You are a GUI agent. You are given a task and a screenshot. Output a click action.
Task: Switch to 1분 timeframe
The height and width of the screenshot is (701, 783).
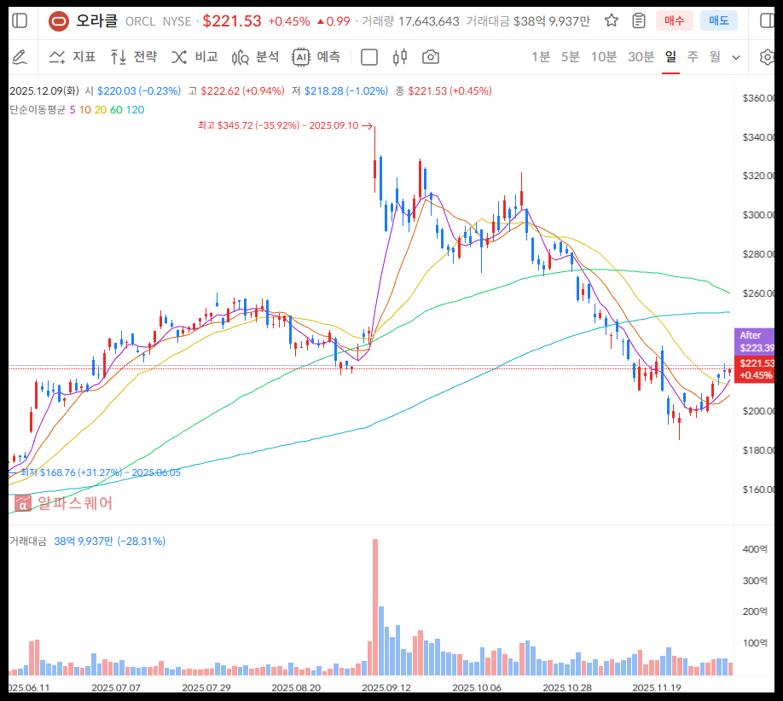point(541,57)
